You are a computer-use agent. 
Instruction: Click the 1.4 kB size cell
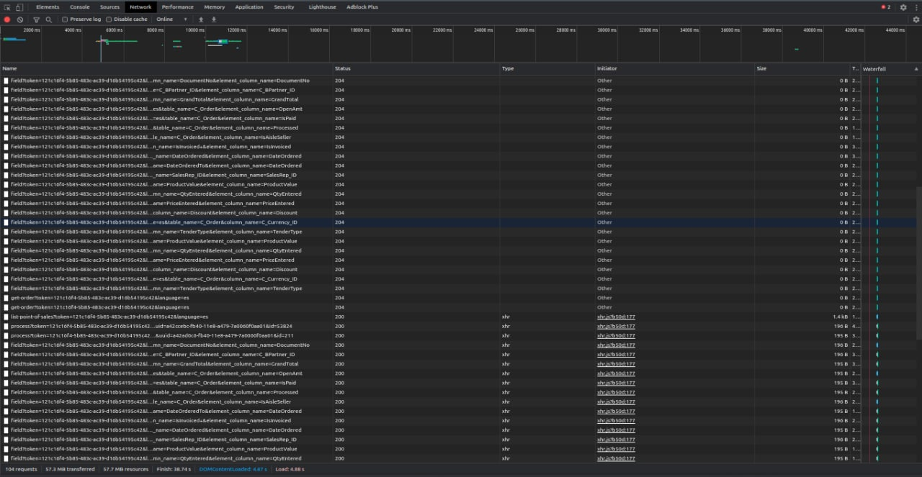coord(841,317)
